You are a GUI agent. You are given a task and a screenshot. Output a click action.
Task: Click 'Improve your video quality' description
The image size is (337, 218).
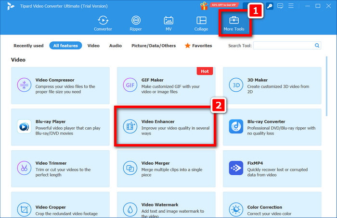tap(175, 131)
